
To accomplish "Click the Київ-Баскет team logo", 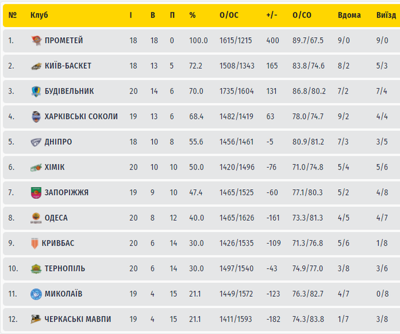I will coord(36,66).
